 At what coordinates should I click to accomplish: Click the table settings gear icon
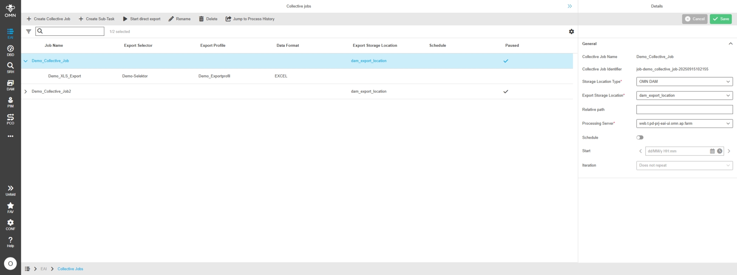(571, 32)
